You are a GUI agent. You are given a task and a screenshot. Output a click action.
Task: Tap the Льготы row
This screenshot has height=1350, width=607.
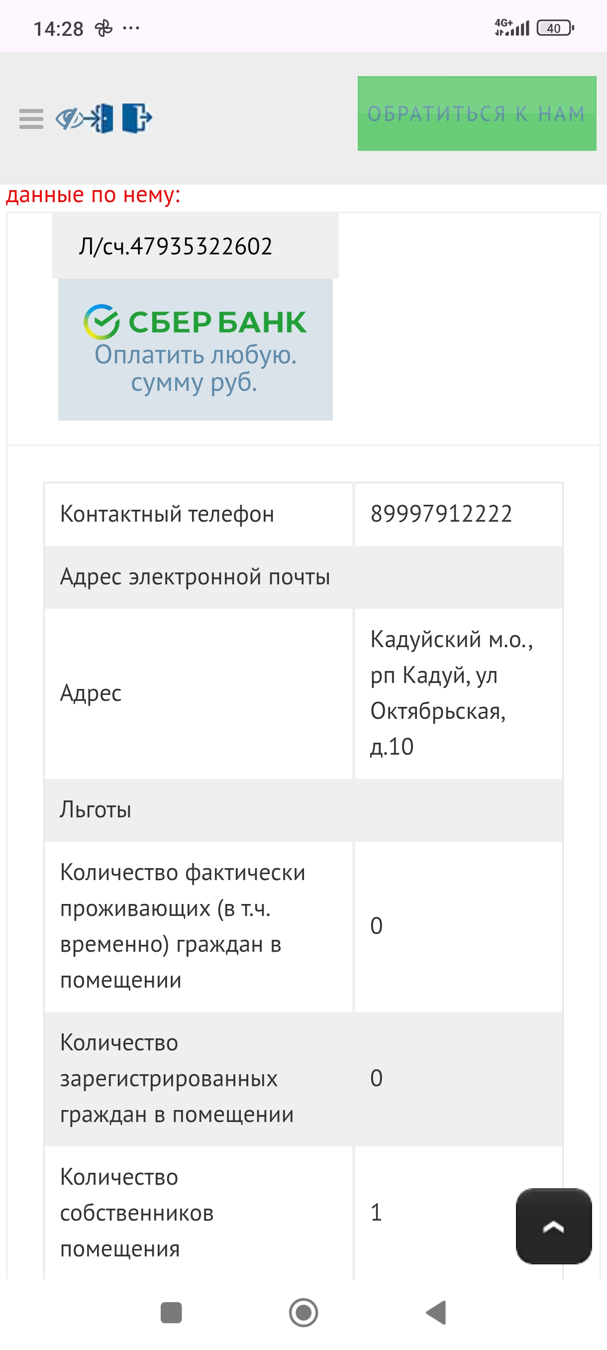96,810
